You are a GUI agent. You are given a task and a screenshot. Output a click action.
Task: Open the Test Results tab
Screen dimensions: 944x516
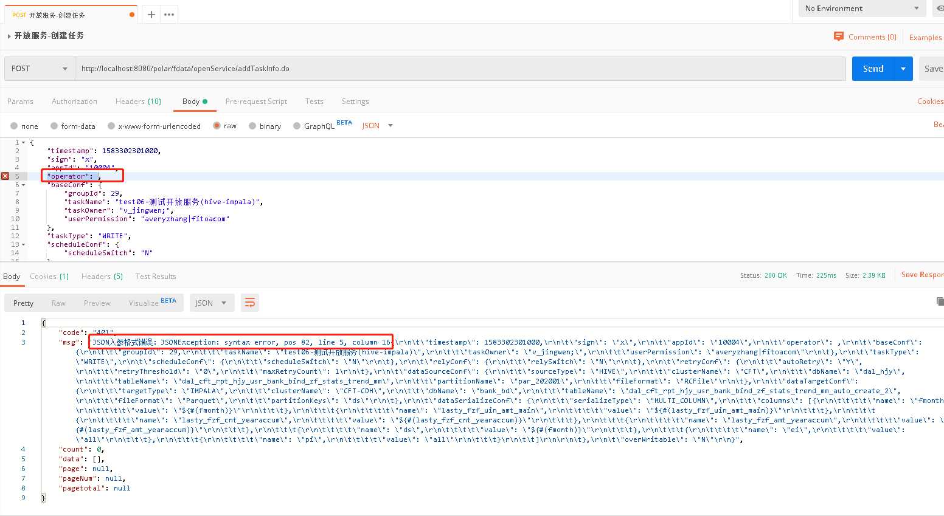coord(156,277)
